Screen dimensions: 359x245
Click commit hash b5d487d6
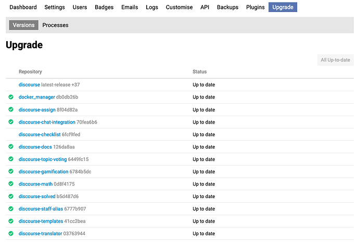pyautogui.click(x=68, y=197)
